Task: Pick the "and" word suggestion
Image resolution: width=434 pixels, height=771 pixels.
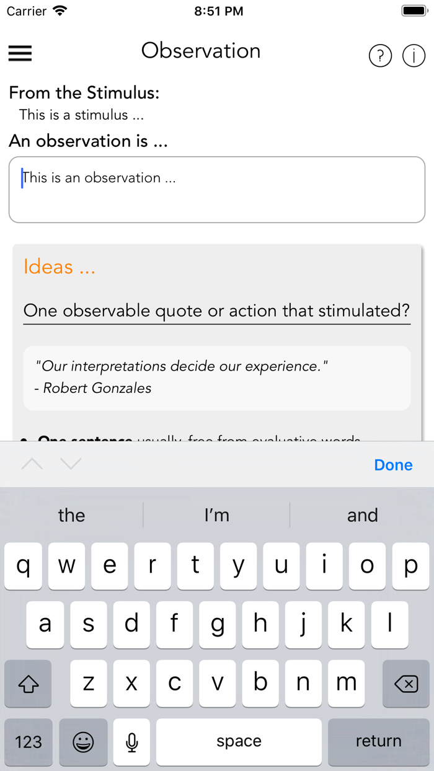Action: click(362, 515)
